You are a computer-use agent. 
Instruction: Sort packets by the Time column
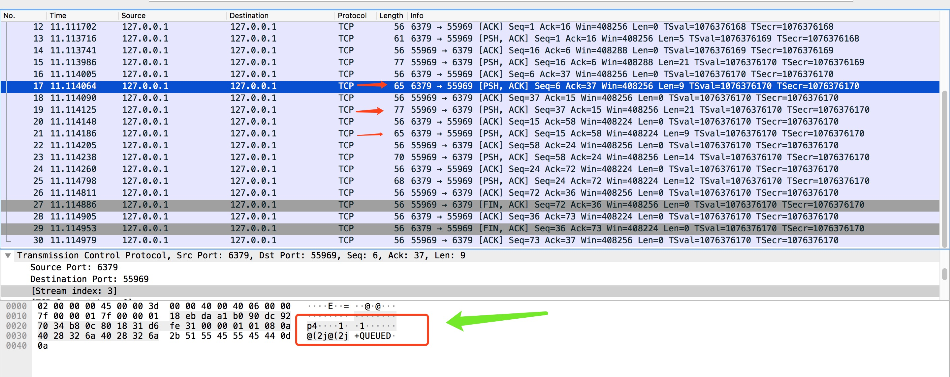click(58, 15)
